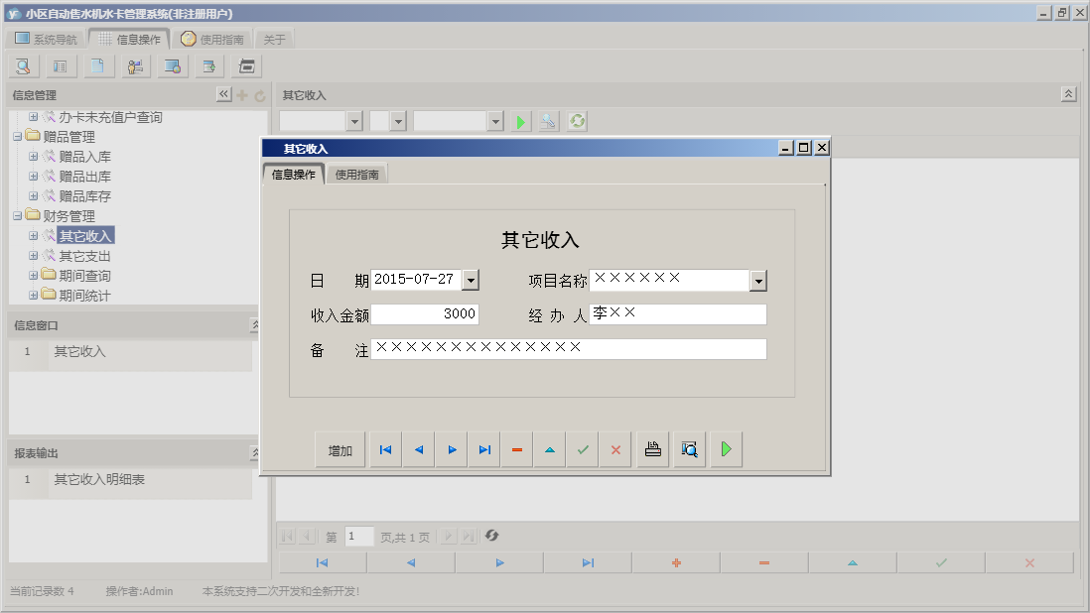Viewport: 1090px width, 613px height.
Task: Click the print icon in the 其它收入 dialog
Action: (x=652, y=449)
